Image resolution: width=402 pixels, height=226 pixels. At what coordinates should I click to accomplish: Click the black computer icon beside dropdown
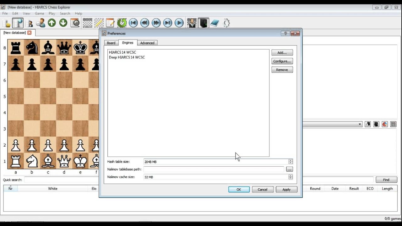pyautogui.click(x=376, y=124)
